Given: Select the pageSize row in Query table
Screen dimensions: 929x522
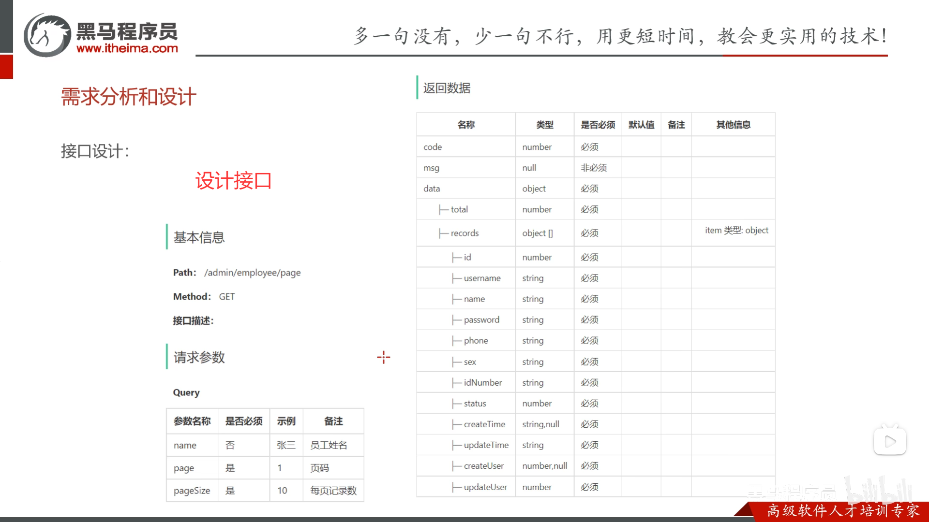Looking at the screenshot, I should pos(192,490).
